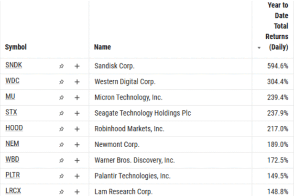Click the Micron Technology, Inc. name
Viewport: 294px width, 196px height.
[x=129, y=98]
